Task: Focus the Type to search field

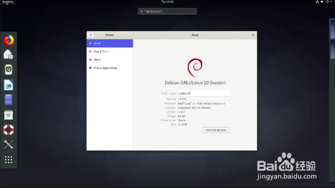Action: click(167, 11)
